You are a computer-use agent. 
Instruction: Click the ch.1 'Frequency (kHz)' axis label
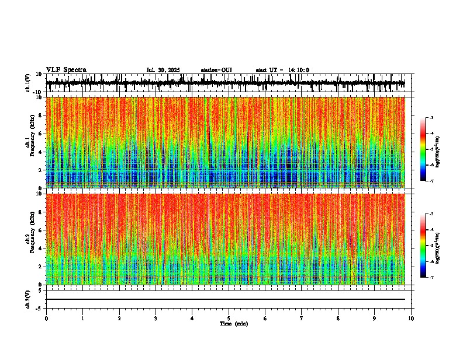pyautogui.click(x=32, y=136)
